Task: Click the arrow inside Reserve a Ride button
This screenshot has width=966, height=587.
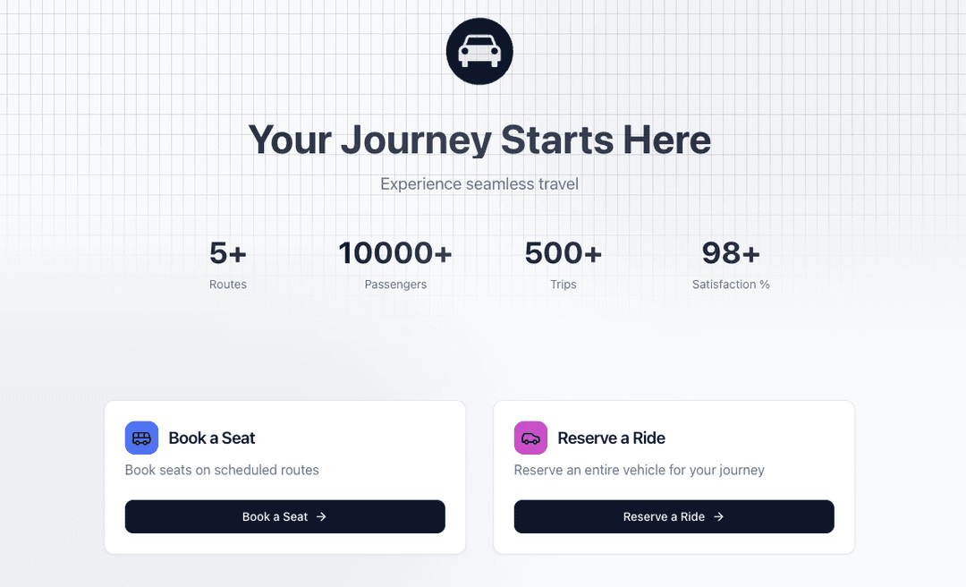Action: coord(718,516)
